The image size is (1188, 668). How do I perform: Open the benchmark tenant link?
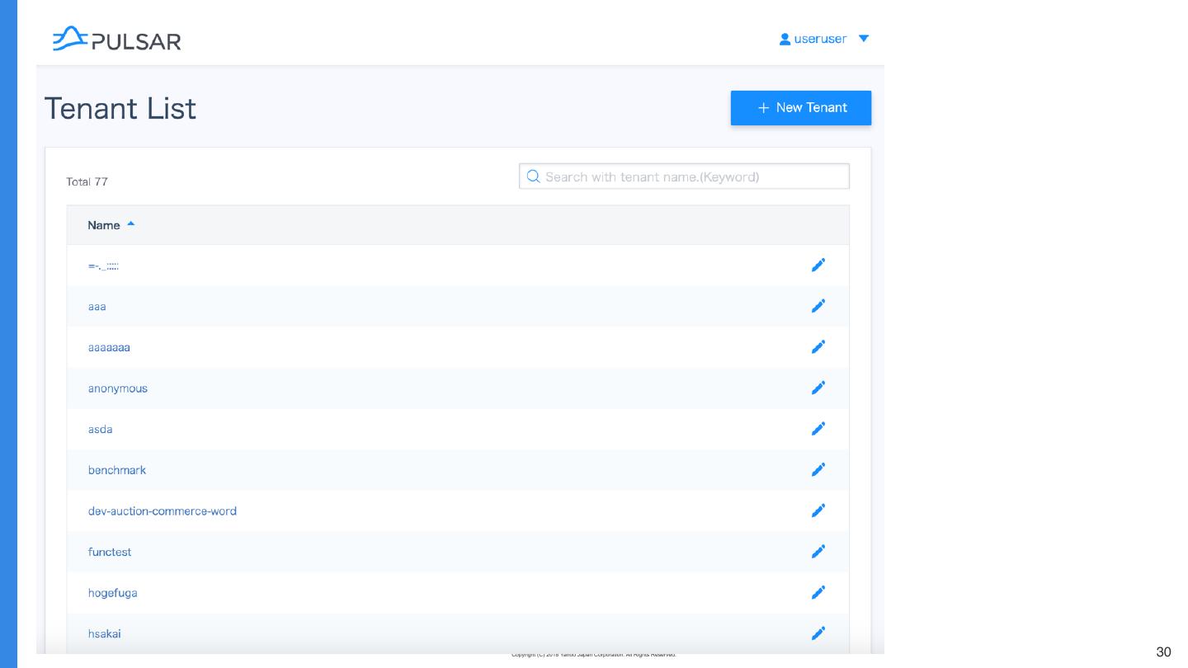click(117, 470)
